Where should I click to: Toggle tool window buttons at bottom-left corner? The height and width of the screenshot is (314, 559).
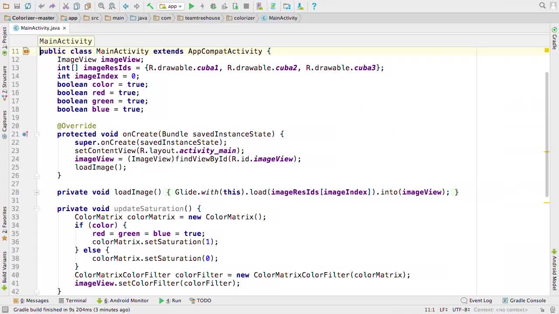(5, 310)
